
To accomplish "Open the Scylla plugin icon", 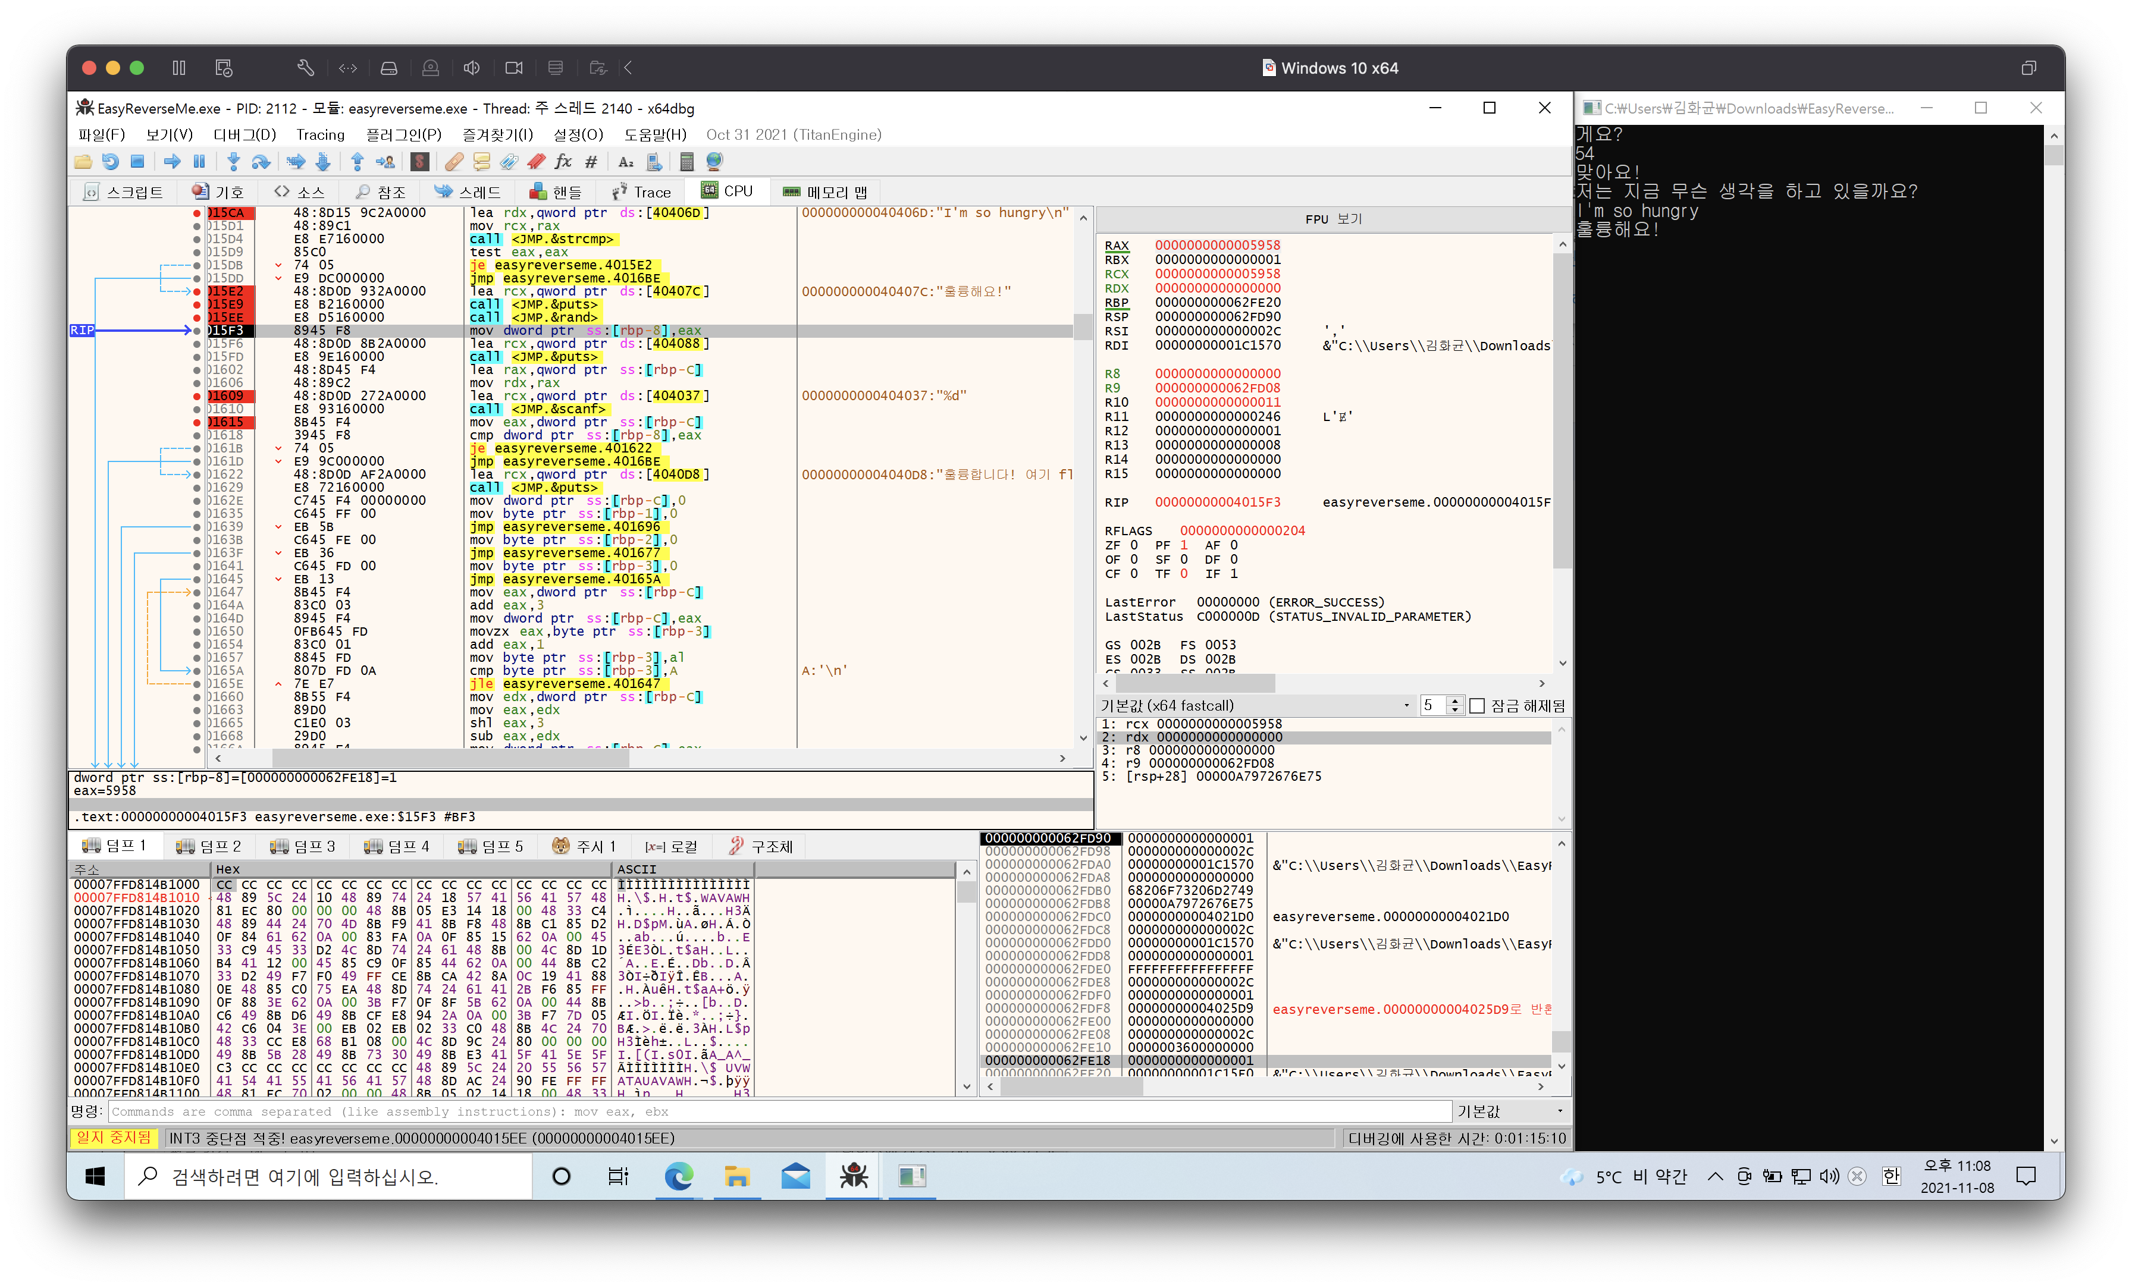I will [419, 162].
